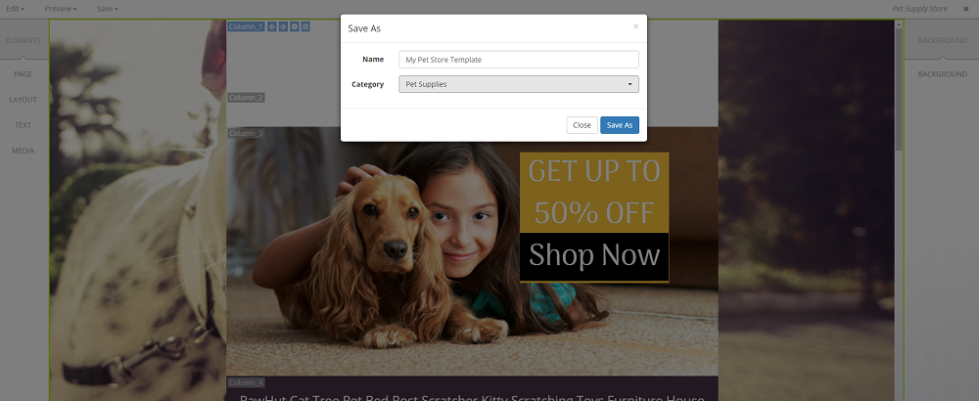Delete Column_1 using trash icon

(305, 26)
